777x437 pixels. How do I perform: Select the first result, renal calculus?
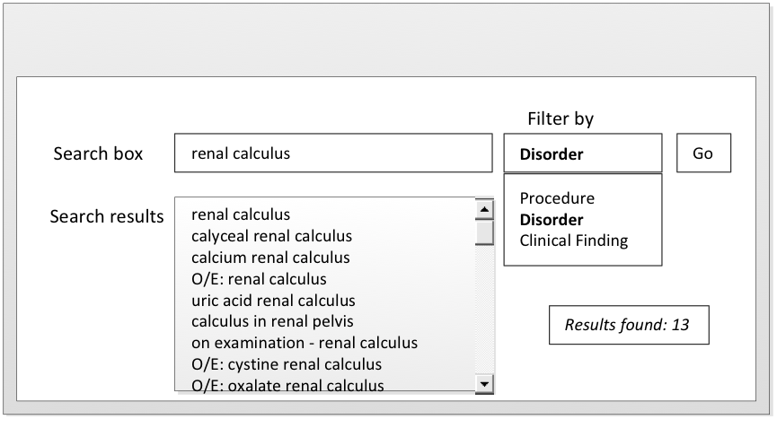(x=241, y=214)
